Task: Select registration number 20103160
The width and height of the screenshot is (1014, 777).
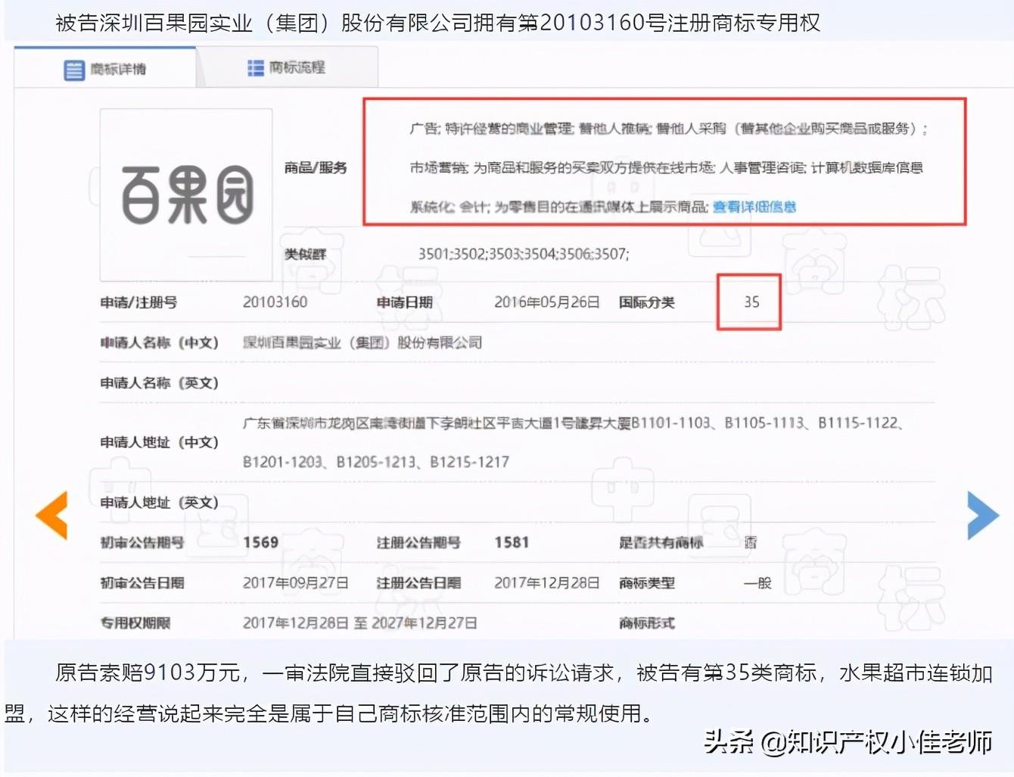Action: 275,302
